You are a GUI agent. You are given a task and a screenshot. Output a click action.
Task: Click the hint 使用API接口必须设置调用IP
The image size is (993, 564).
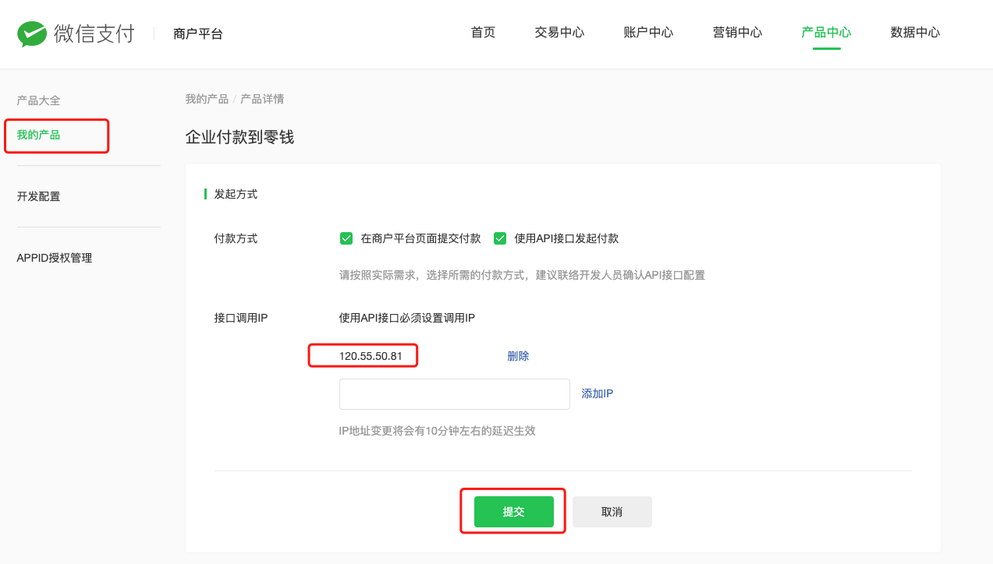click(x=407, y=318)
